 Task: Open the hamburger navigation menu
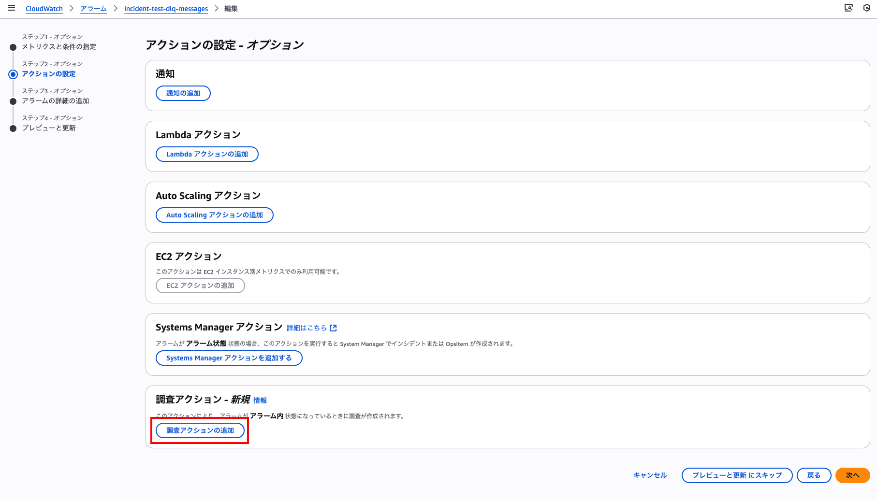[12, 8]
